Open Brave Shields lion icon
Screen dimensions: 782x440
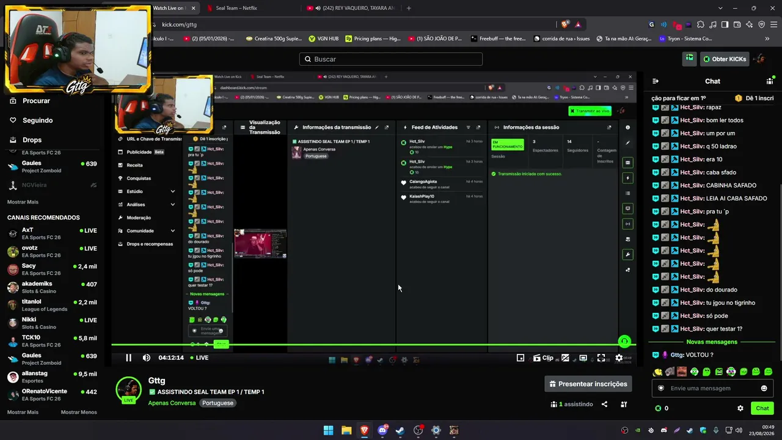pyautogui.click(x=565, y=24)
